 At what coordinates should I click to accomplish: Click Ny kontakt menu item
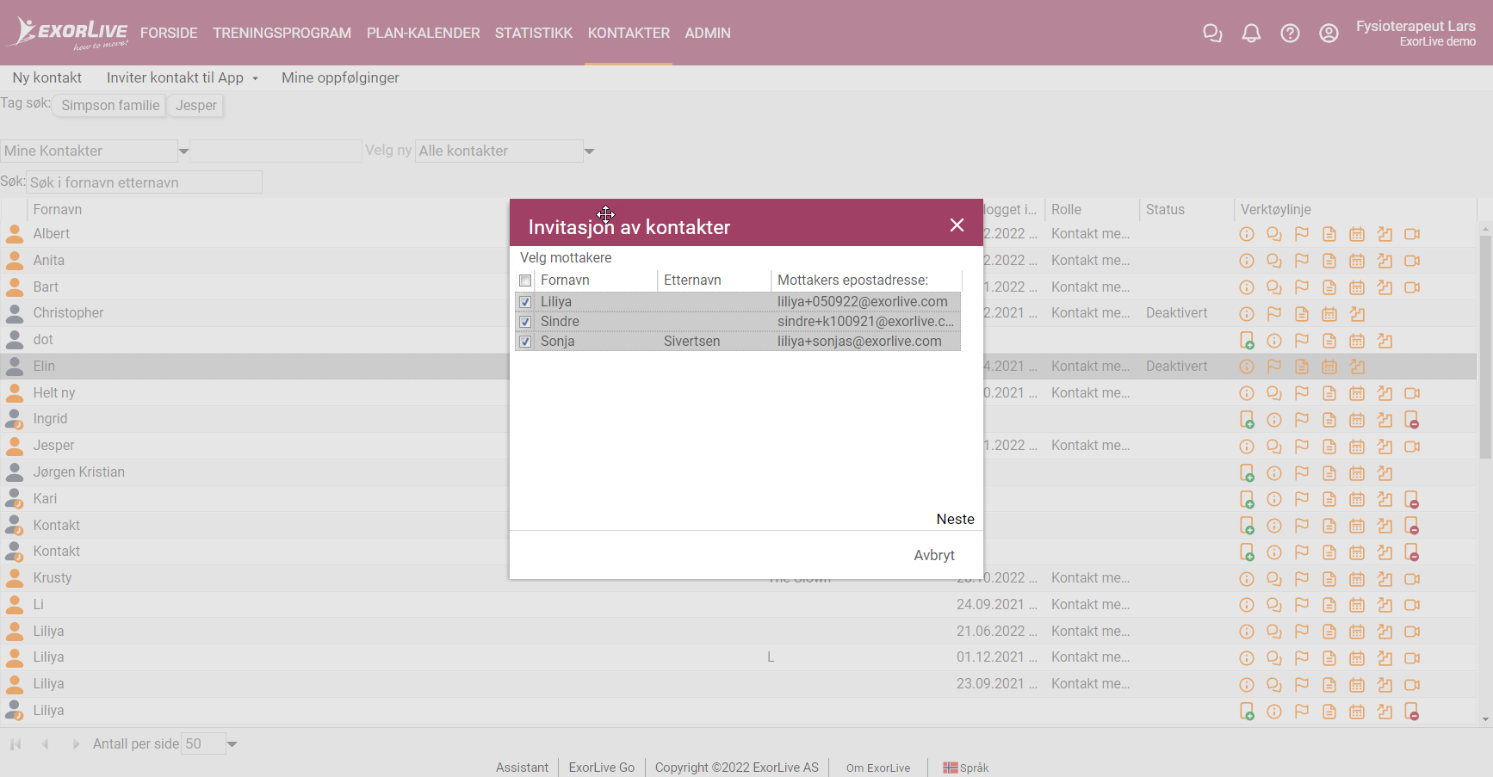(x=47, y=77)
